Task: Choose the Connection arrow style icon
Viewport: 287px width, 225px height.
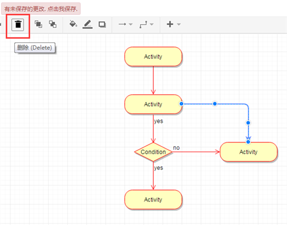Action: pos(122,24)
